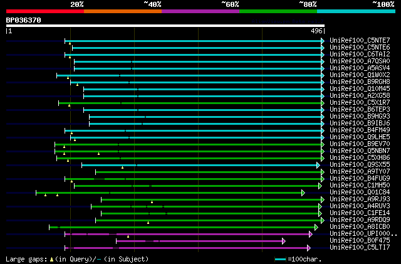Select the UniRef100_B9IBJ6 label
Viewport: 401px width, 264px height.
pos(360,124)
